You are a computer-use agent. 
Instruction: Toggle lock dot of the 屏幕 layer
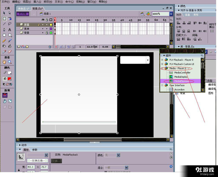tap(47, 25)
